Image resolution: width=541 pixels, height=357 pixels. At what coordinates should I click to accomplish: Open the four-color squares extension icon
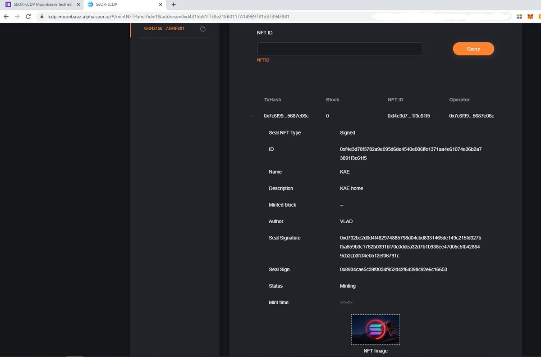click(519, 16)
